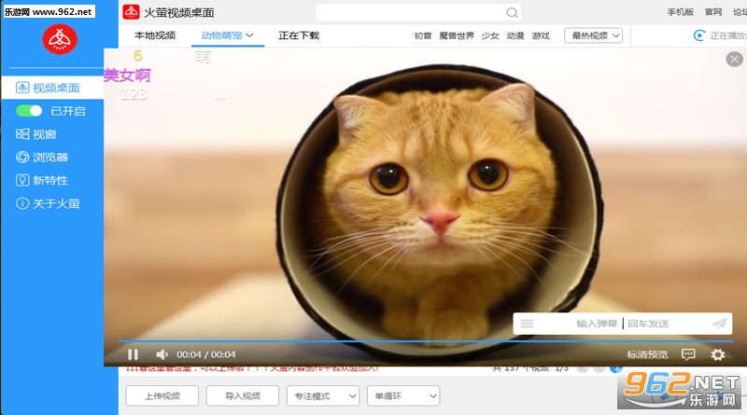Close the video preview overlay
747x415 pixels.
[734, 59]
